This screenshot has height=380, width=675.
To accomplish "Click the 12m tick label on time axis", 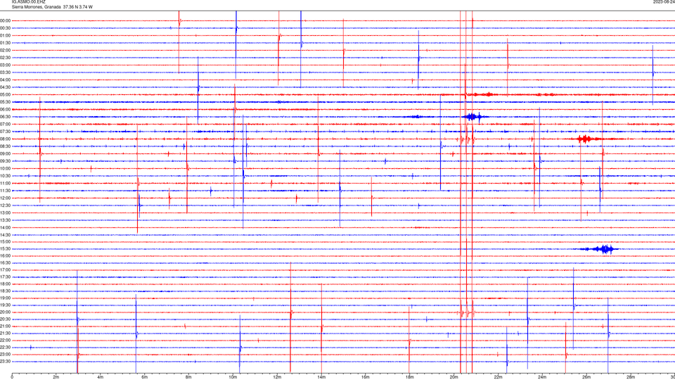I will [277, 377].
